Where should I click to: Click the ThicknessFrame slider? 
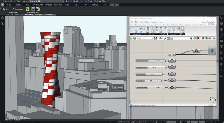(x=150, y=88)
